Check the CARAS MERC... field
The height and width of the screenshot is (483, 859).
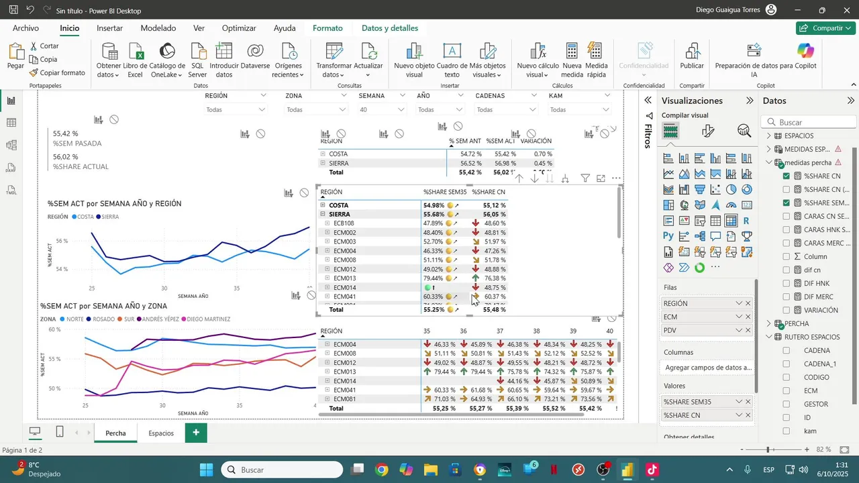[x=787, y=243]
